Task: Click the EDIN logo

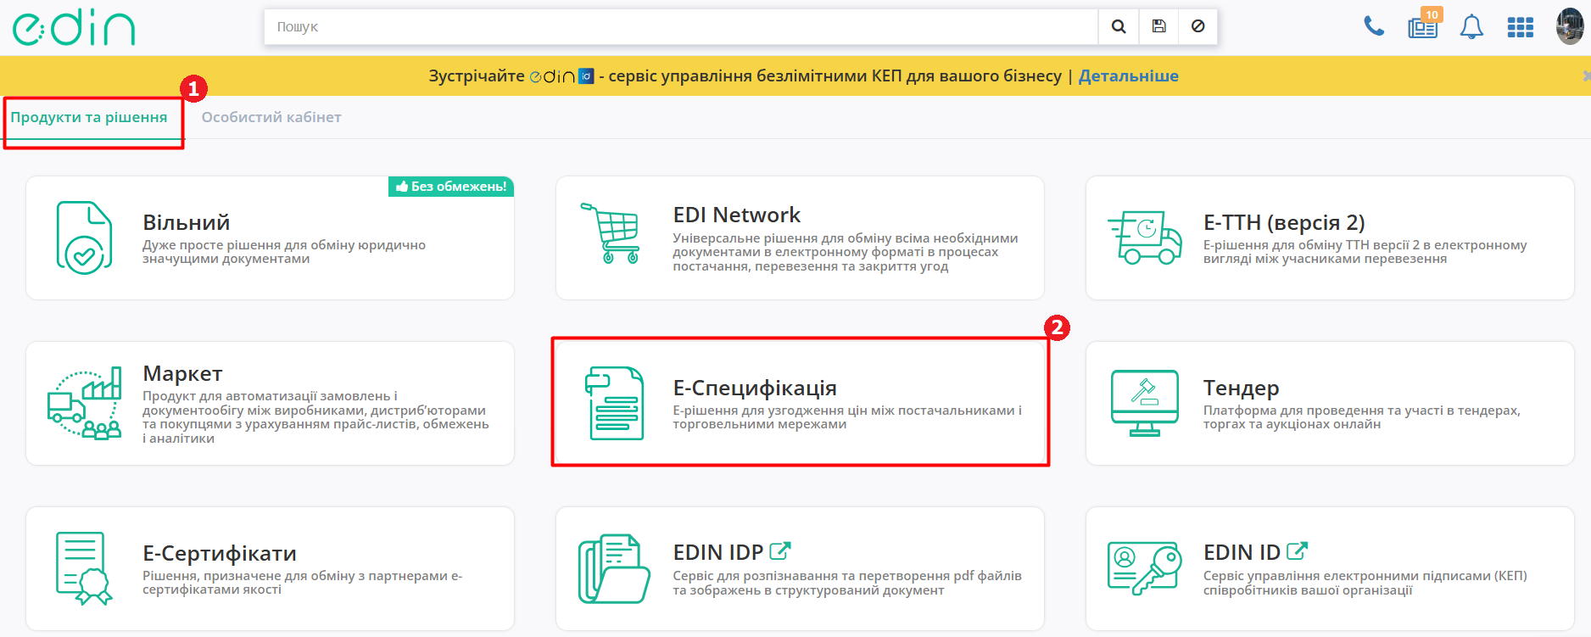Action: click(x=74, y=28)
